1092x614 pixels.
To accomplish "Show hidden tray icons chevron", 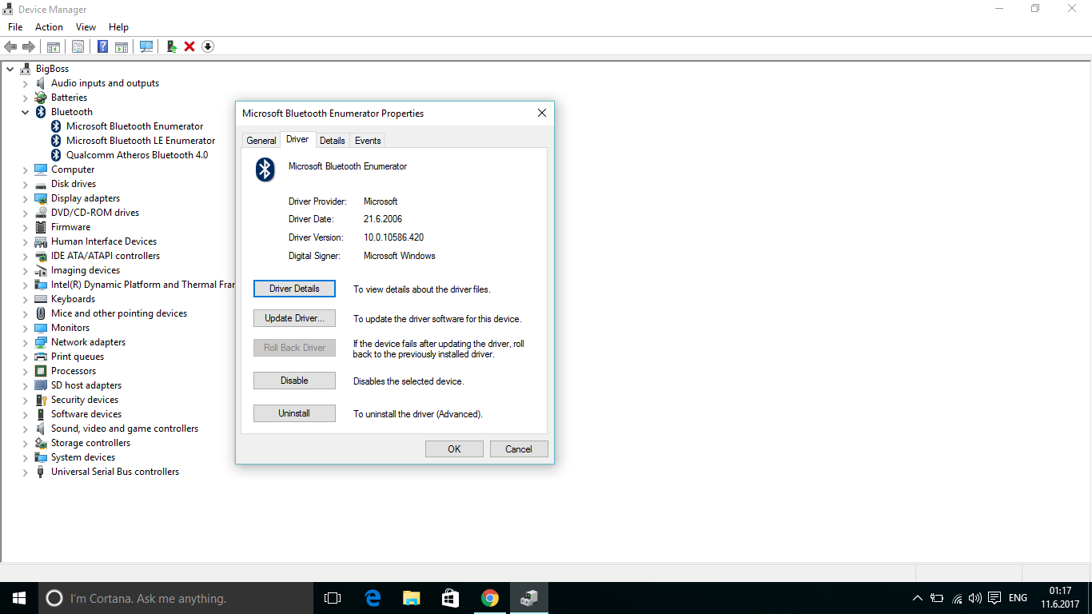I will tap(917, 598).
